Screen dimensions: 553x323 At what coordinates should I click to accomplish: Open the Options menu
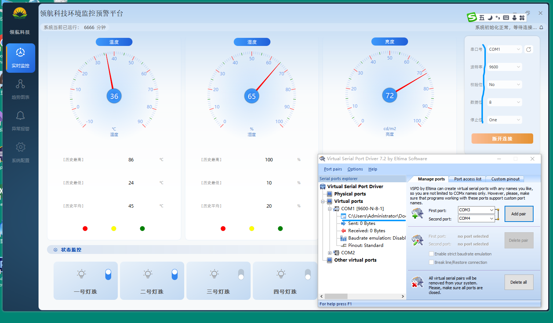[355, 169]
